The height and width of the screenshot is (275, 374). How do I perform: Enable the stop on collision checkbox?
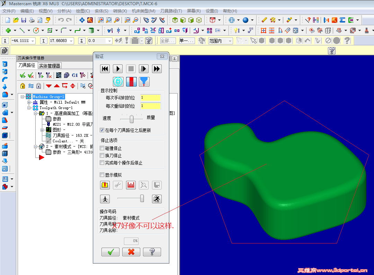point(102,148)
